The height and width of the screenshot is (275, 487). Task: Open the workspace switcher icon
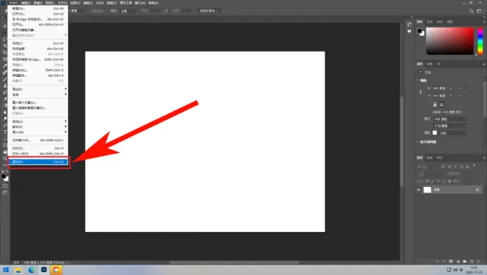coord(479,11)
